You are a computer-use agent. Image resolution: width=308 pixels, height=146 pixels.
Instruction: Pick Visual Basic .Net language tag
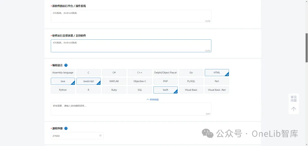217,90
